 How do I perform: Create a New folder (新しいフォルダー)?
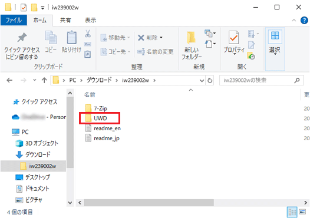[192, 45]
